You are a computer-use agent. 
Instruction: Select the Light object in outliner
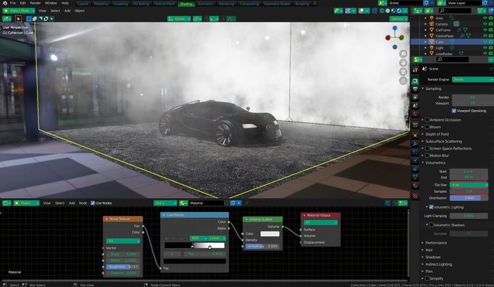point(439,48)
